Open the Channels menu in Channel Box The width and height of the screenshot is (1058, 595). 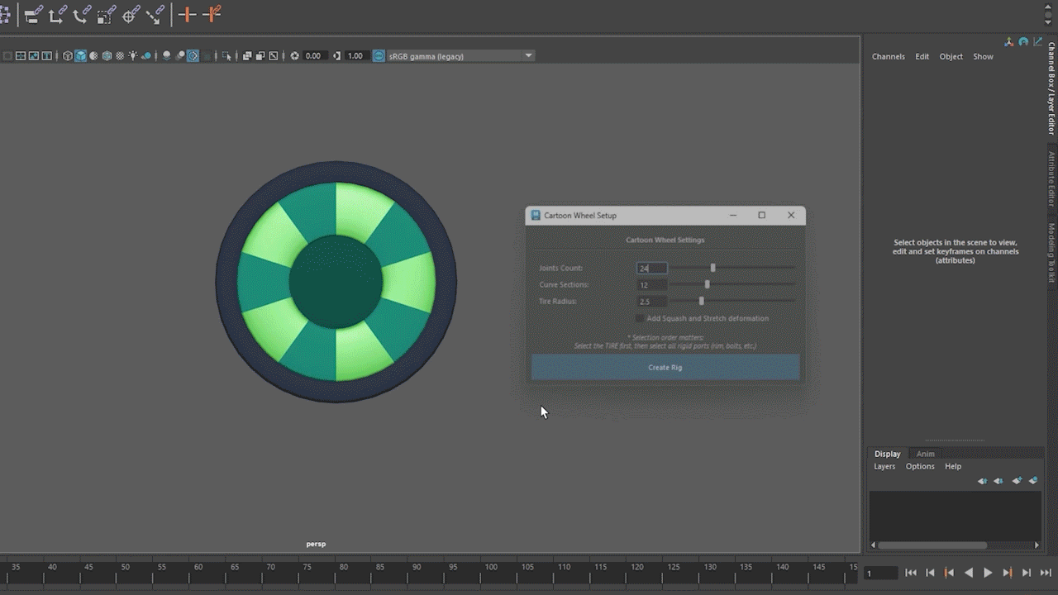click(x=889, y=56)
